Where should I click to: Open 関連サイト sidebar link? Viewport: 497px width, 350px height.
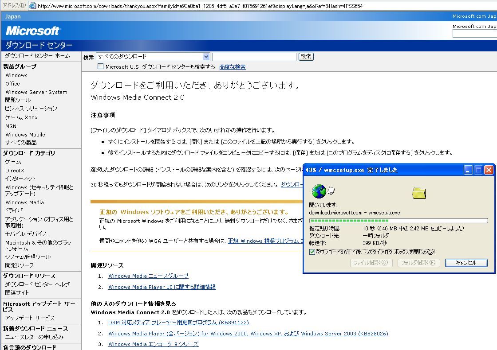(x=17, y=293)
